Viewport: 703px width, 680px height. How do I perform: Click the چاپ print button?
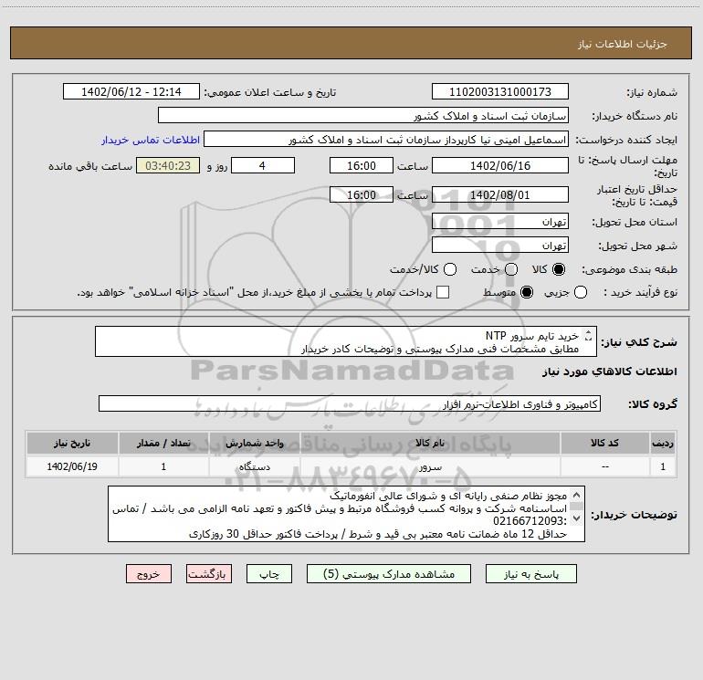(x=269, y=574)
